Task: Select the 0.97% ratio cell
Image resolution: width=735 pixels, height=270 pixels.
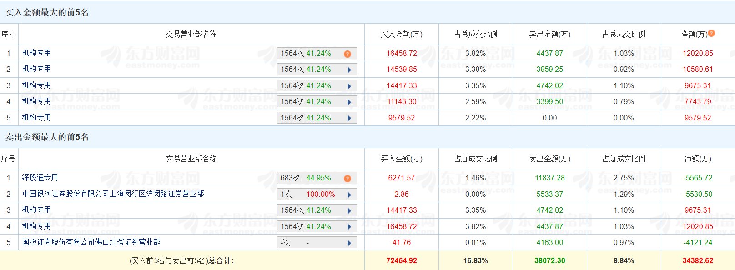Action: pyautogui.click(x=624, y=243)
